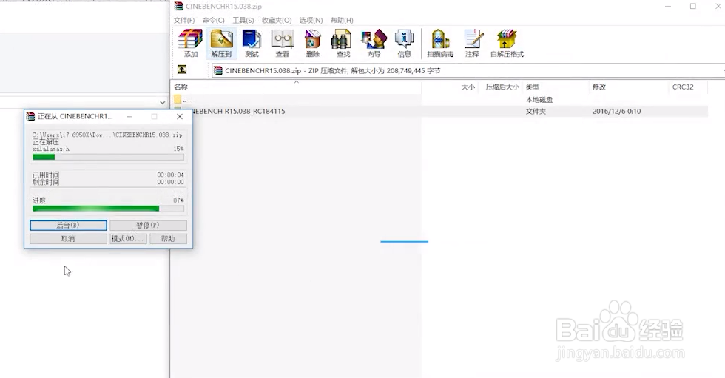Click the Test (测试) toolbar icon

(252, 43)
